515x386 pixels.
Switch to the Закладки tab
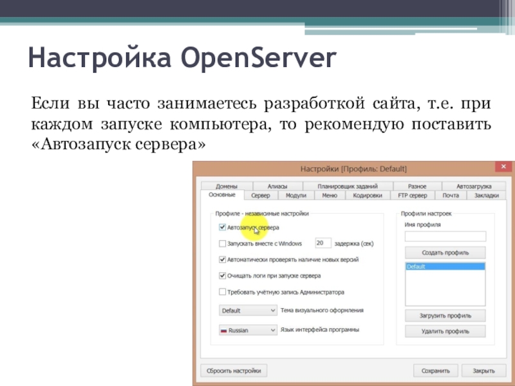pyautogui.click(x=487, y=196)
